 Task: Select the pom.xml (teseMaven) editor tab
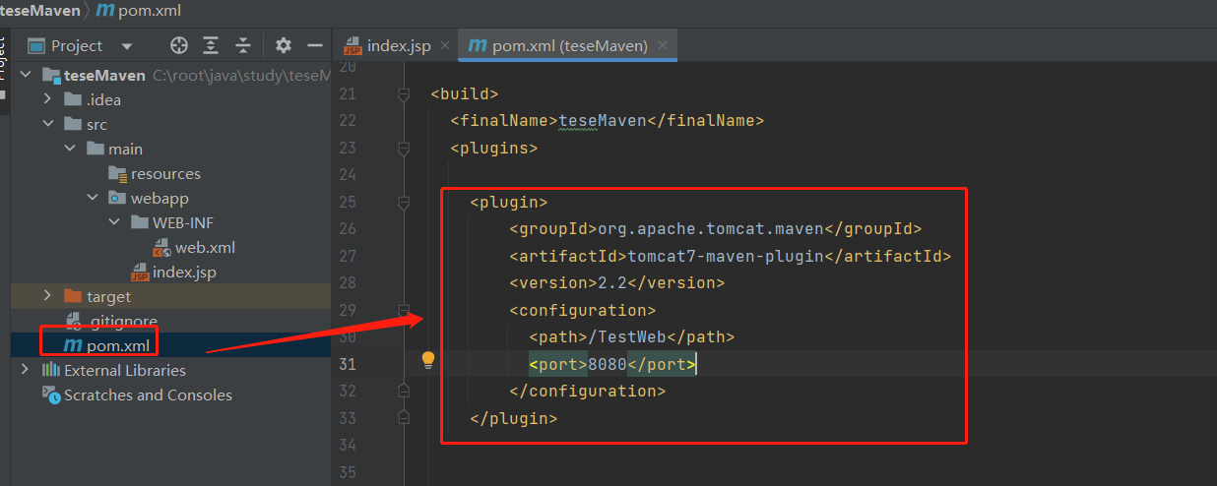[569, 45]
